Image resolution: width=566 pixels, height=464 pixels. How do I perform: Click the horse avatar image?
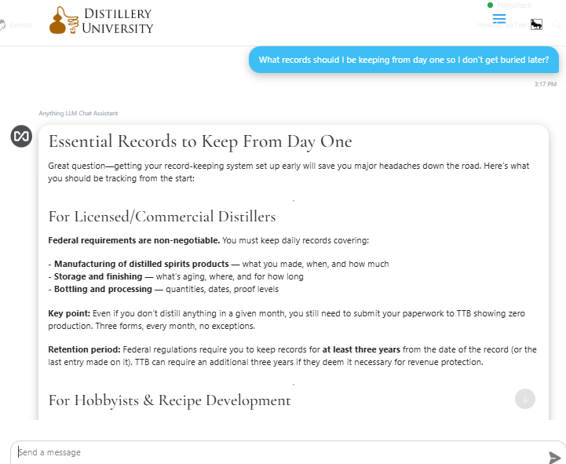click(x=536, y=24)
